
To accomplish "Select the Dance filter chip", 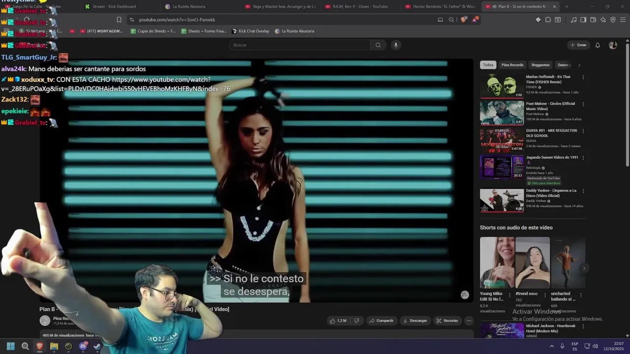I will (564, 65).
